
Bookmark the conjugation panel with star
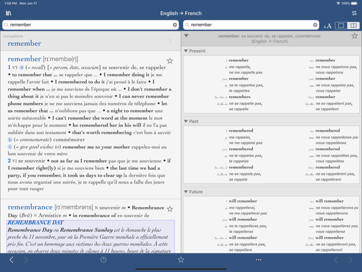(354, 36)
